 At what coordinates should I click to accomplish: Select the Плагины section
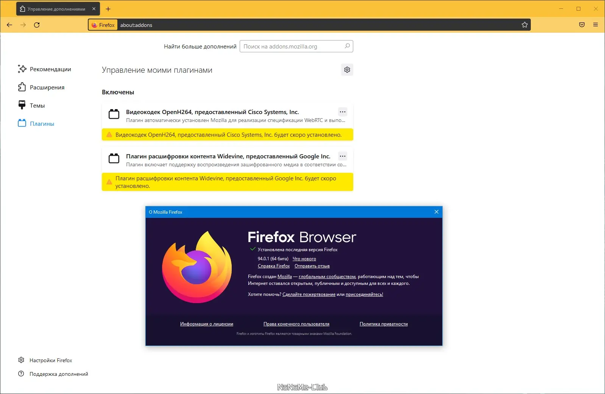pyautogui.click(x=36, y=124)
